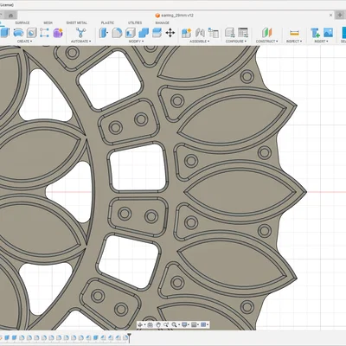The height and width of the screenshot is (346, 346).
Task: Click the Insert Derive icon
Action: (315, 33)
